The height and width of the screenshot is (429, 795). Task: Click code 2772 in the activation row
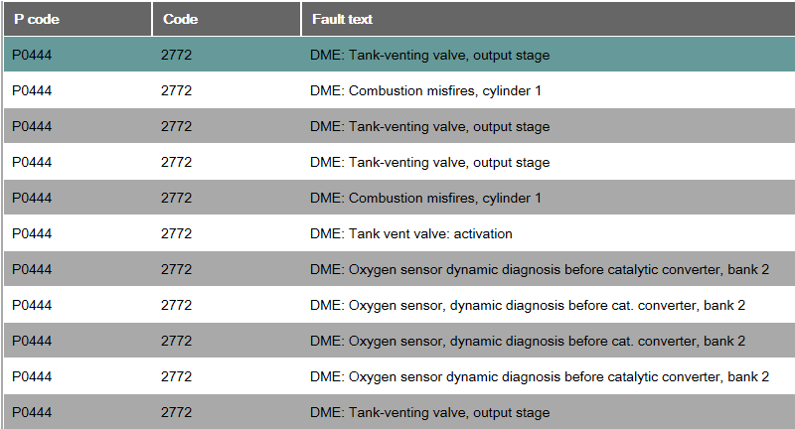(x=177, y=233)
